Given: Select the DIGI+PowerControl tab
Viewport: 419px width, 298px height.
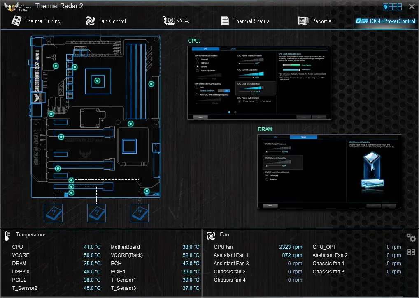Looking at the screenshot, I should [x=385, y=21].
